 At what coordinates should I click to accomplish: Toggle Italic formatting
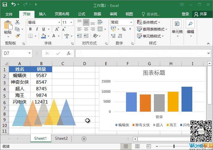(x=37, y=29)
